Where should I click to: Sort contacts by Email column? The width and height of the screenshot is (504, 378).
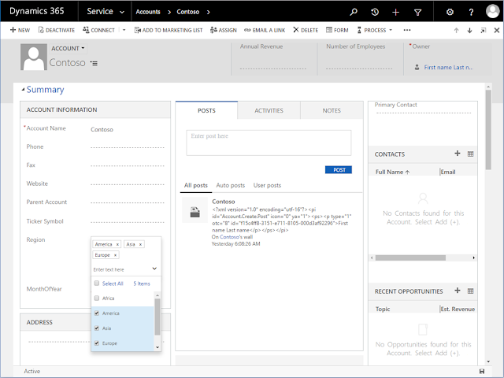click(x=448, y=172)
